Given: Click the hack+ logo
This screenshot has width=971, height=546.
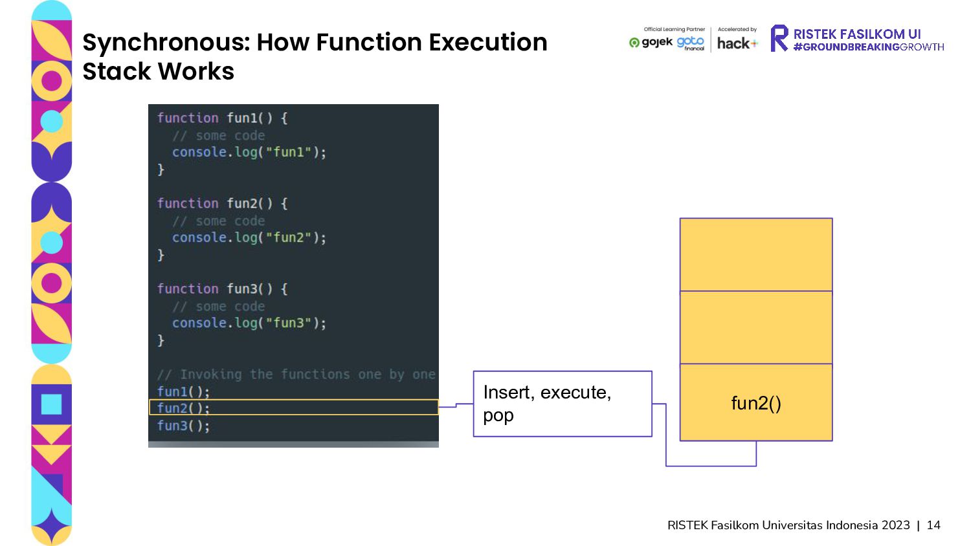Looking at the screenshot, I should [x=737, y=43].
